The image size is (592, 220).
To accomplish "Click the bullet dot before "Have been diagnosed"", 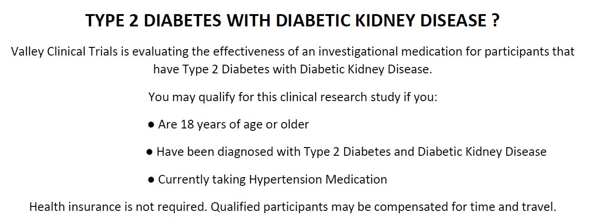I will tap(149, 152).
